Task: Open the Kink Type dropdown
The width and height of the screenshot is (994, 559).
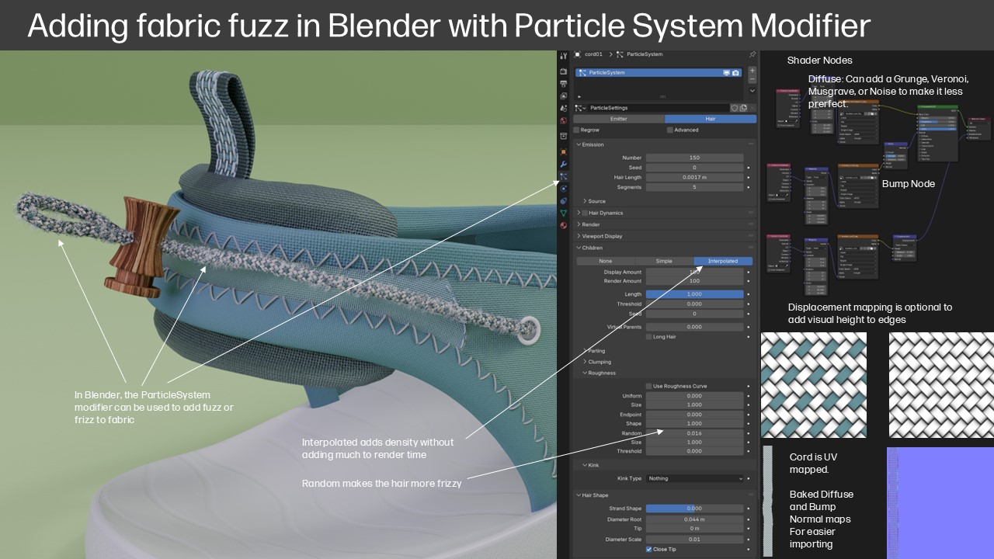Action: click(693, 478)
